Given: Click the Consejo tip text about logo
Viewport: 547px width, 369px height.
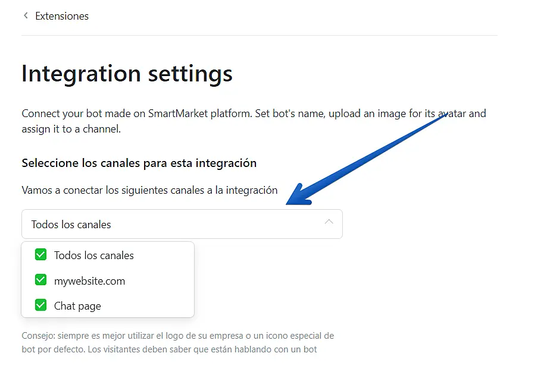Looking at the screenshot, I should [177, 336].
